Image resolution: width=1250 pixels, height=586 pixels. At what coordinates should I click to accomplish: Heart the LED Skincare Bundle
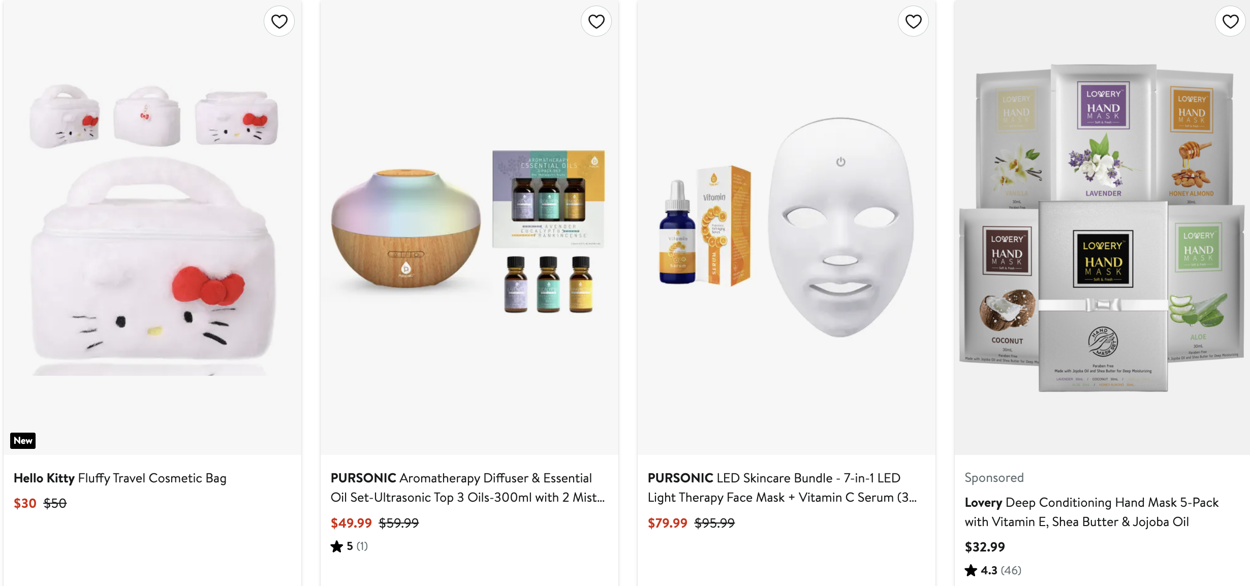(913, 21)
